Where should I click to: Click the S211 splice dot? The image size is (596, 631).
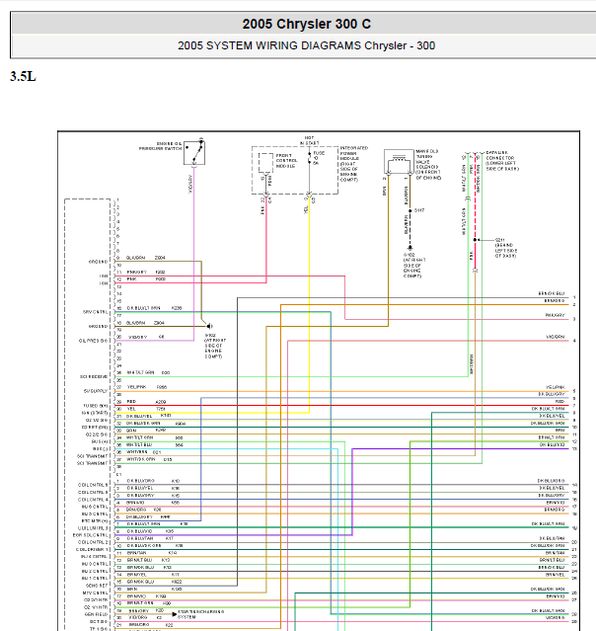pyautogui.click(x=475, y=240)
